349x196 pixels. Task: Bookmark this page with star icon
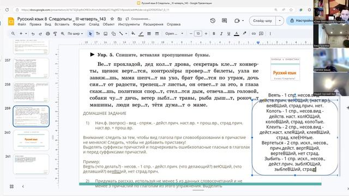tap(291, 10)
